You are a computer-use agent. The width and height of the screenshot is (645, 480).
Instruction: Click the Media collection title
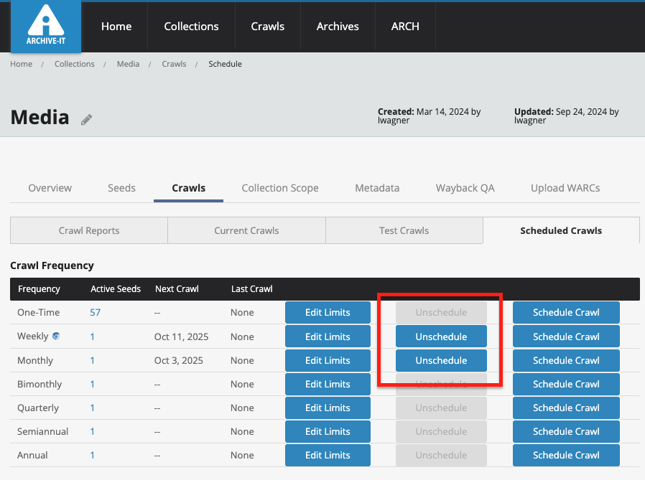coord(40,118)
